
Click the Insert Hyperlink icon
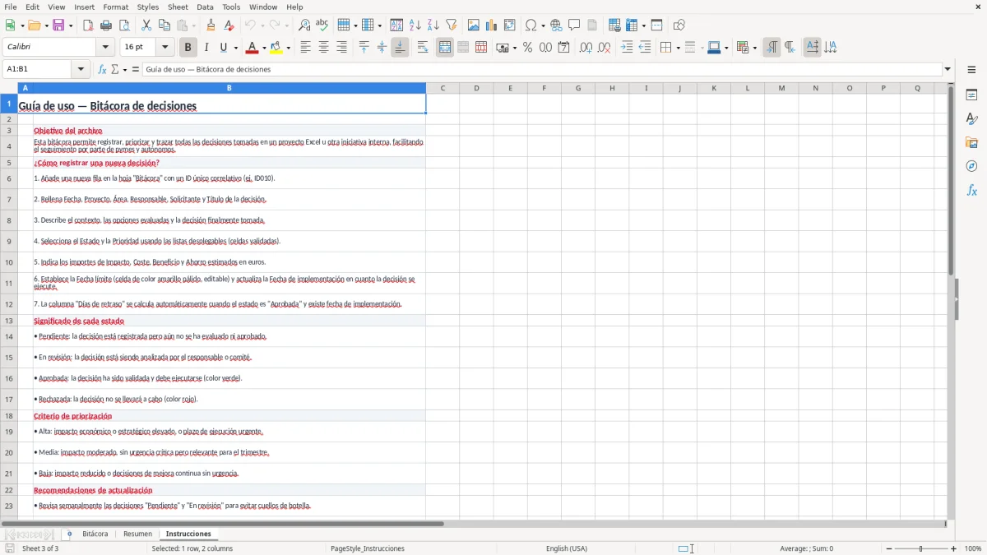pos(556,25)
